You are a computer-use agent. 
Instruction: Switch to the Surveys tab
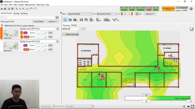[x=16, y=13]
